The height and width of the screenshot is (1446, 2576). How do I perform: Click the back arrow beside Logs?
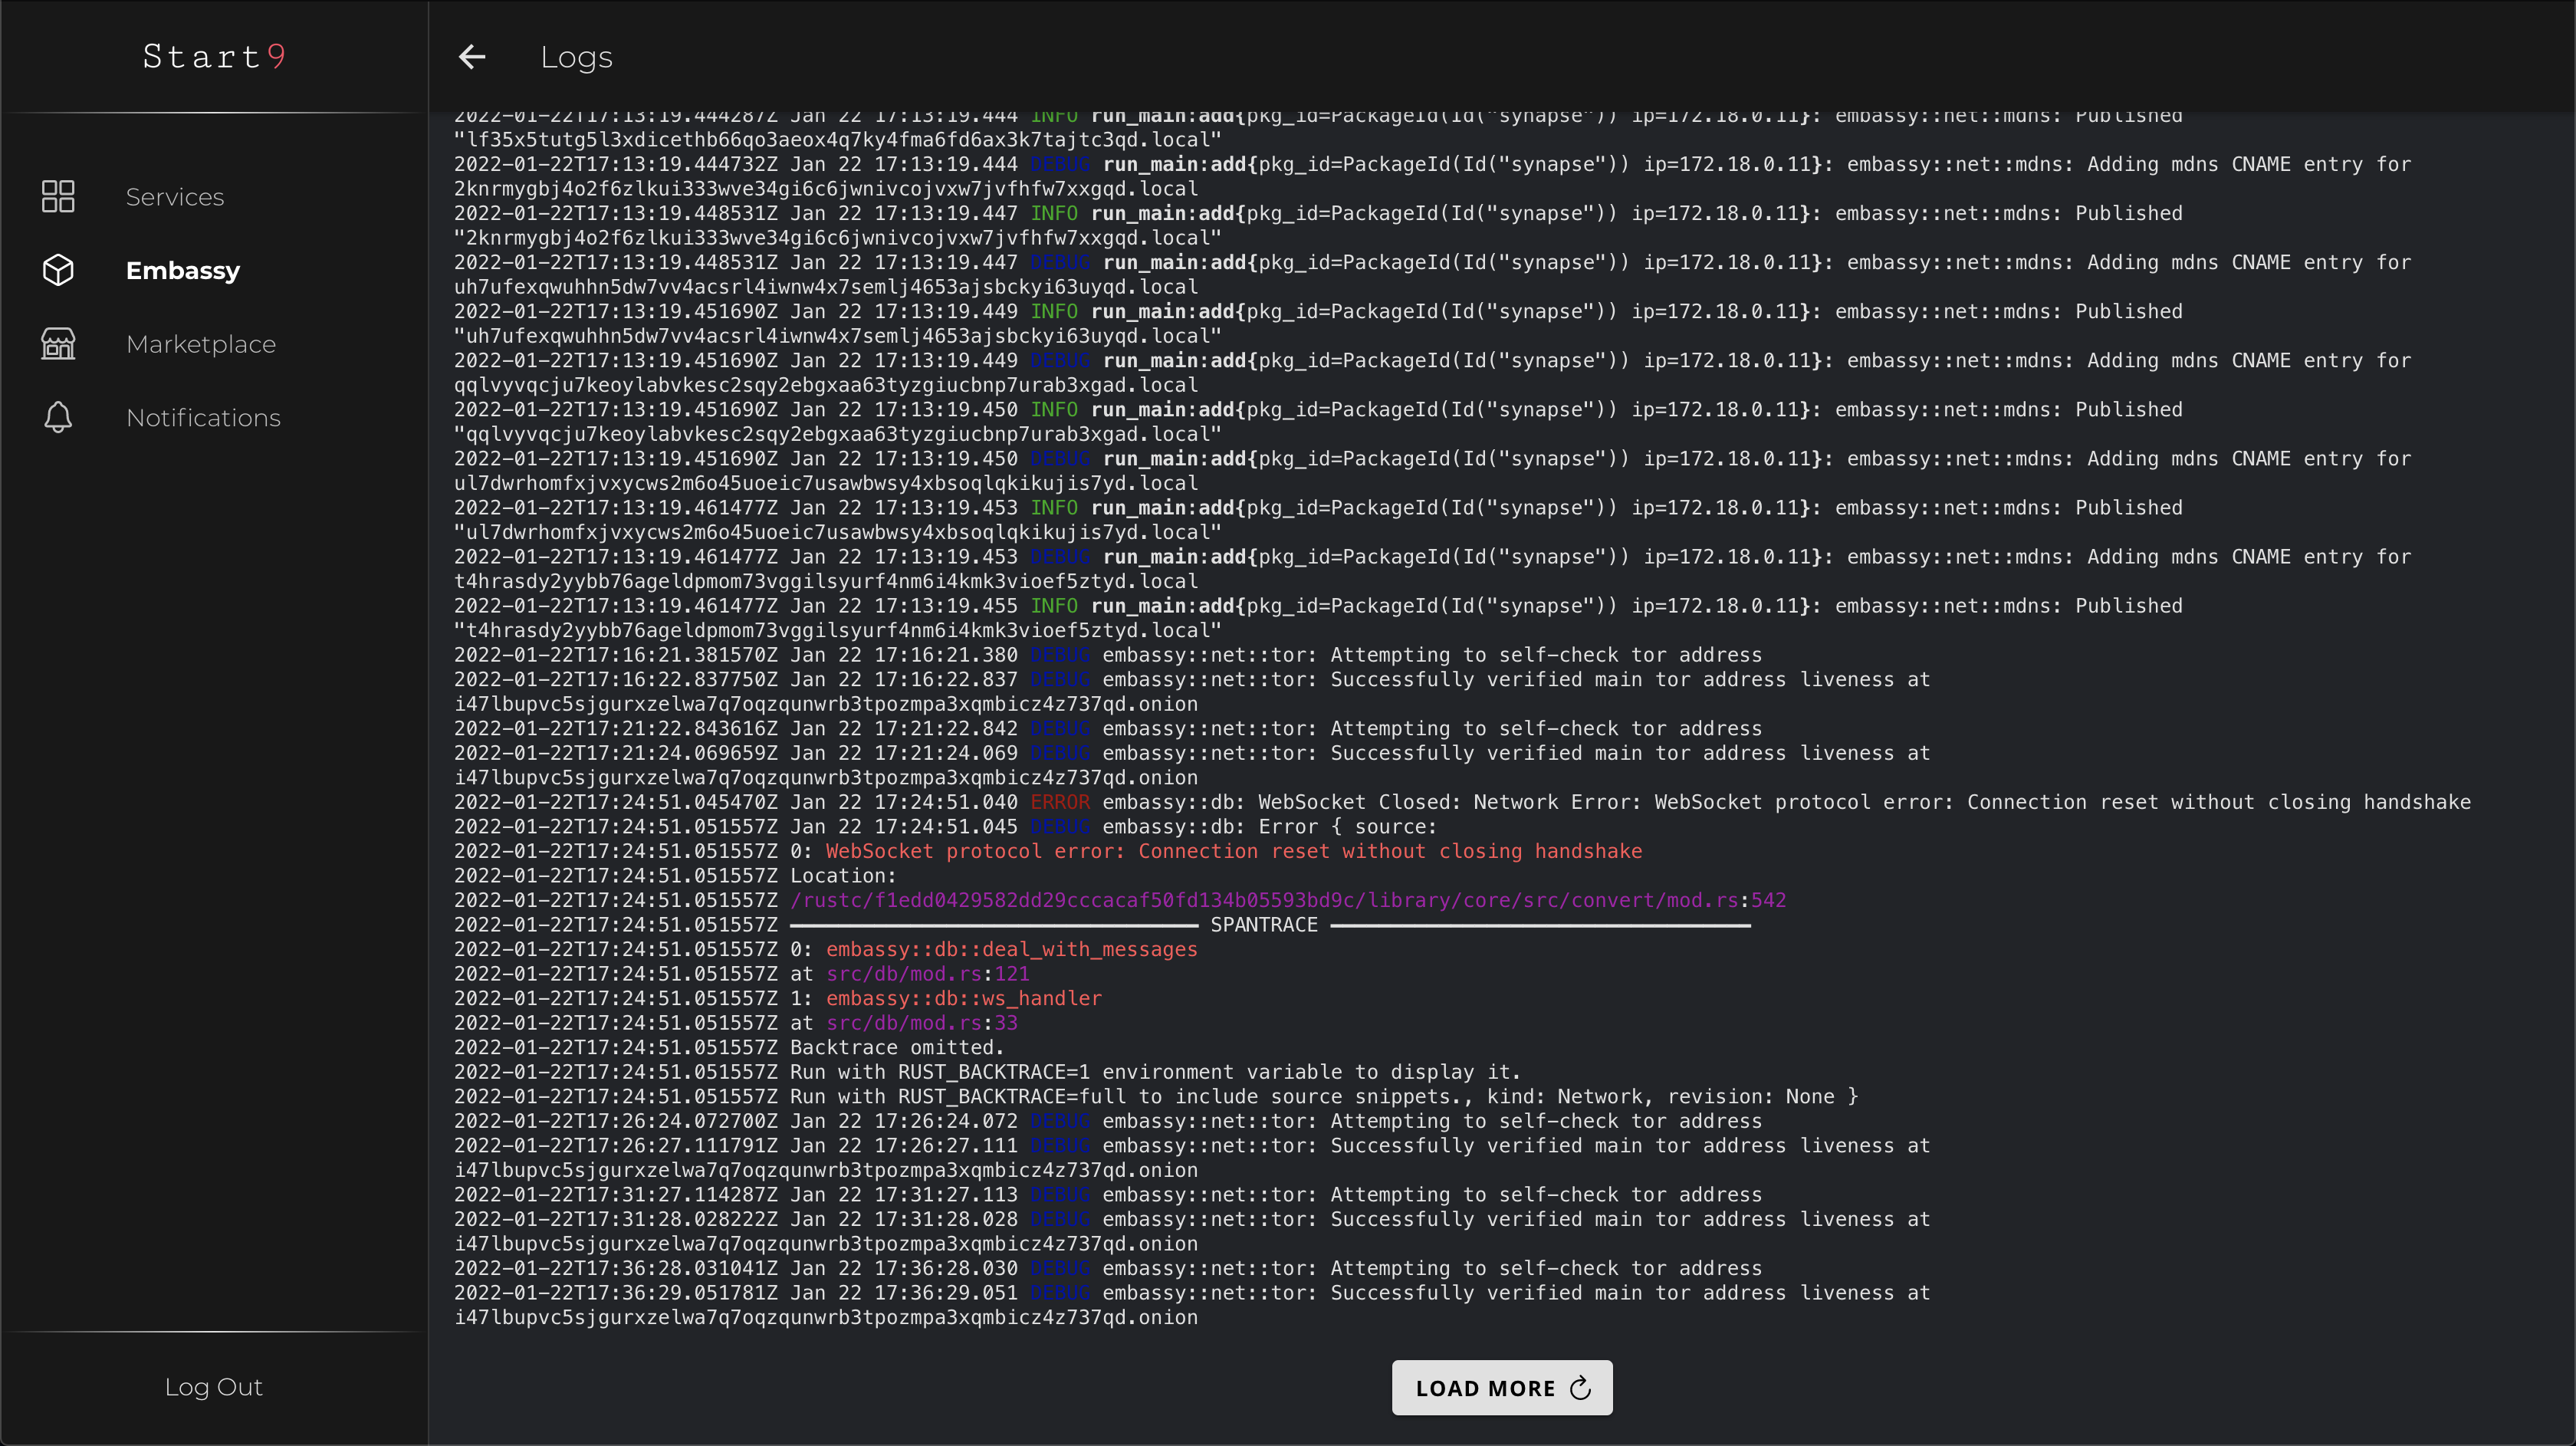tap(472, 57)
